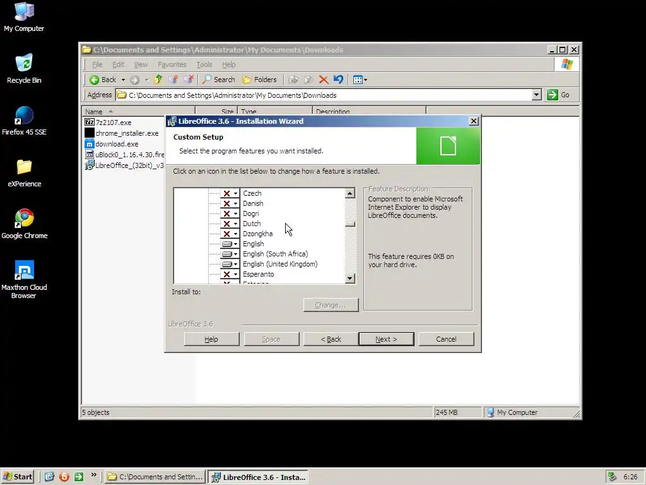Click the Go button beside the address bar
This screenshot has width=646, height=485.
coord(559,95)
